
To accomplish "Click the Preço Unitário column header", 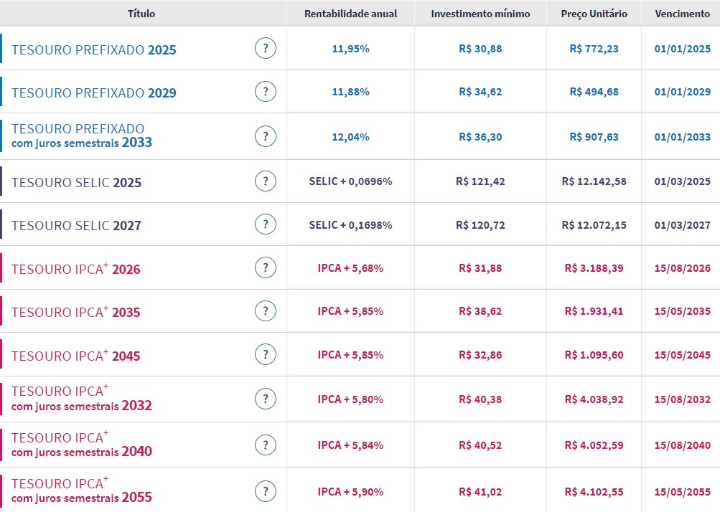I will [x=594, y=14].
